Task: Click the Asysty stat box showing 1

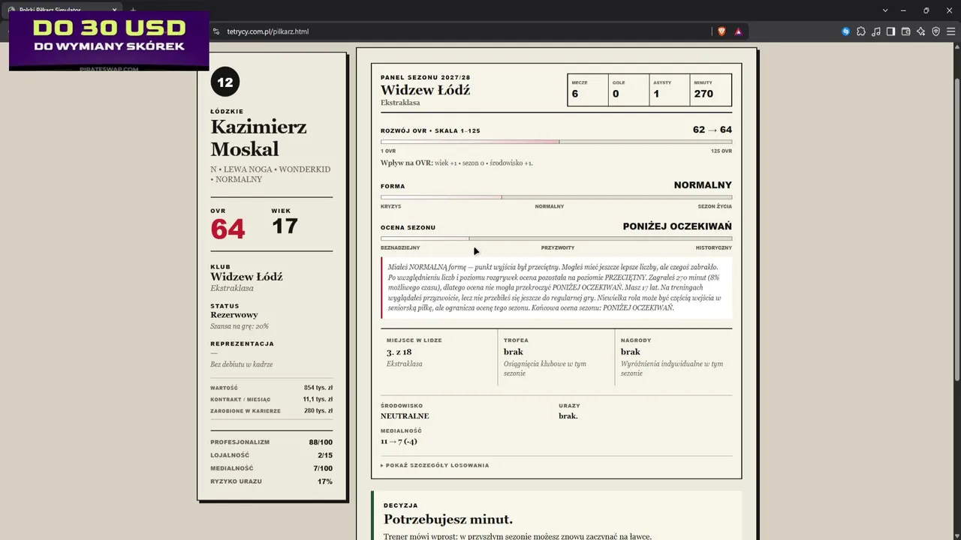Action: coord(669,89)
